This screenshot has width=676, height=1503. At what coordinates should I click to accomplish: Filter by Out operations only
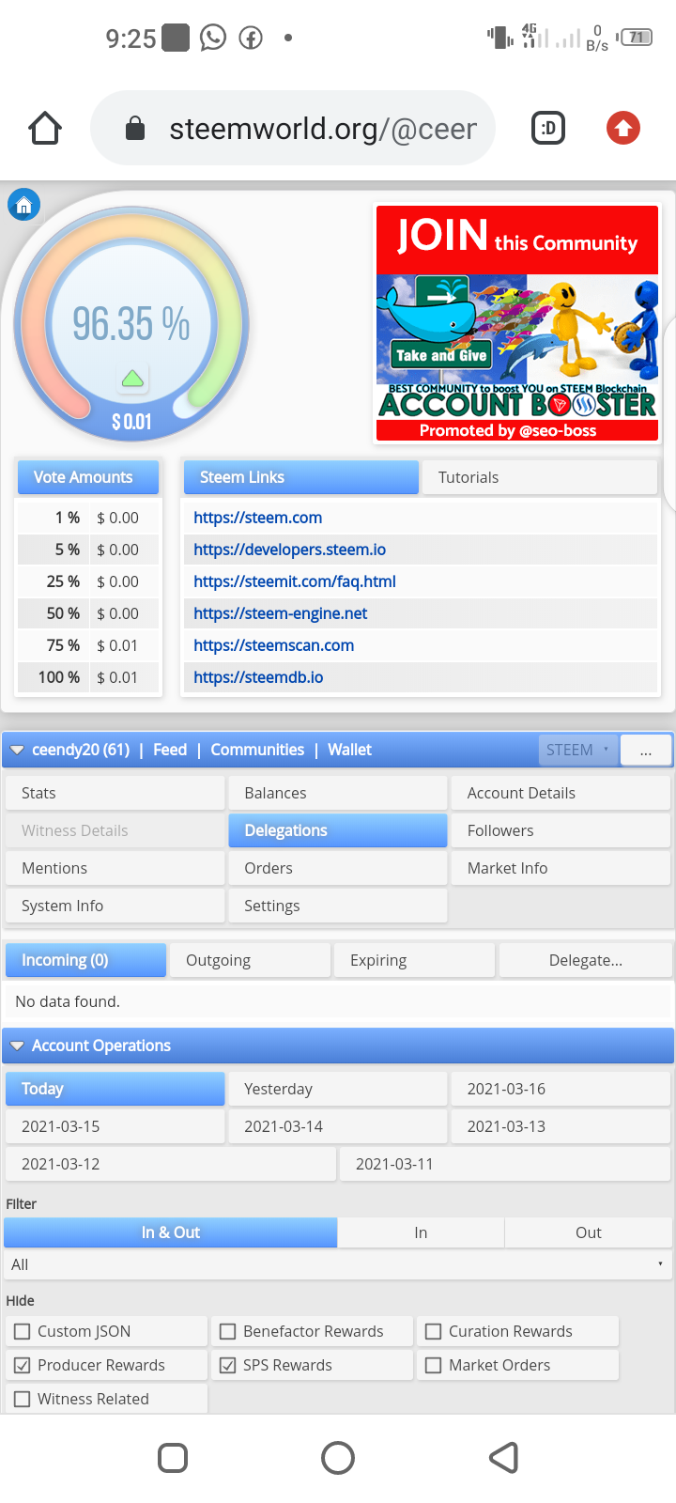pos(589,1232)
